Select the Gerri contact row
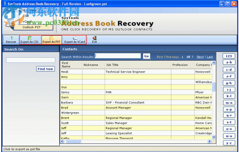The width and height of the screenshot is (239, 152). point(136,98)
